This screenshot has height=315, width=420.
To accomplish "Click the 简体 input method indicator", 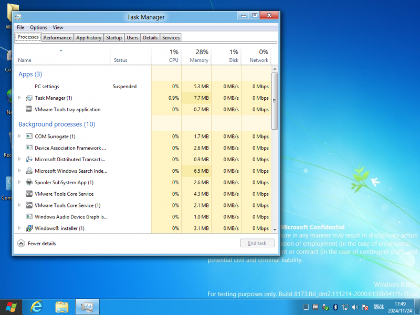I will pyautogui.click(x=379, y=307).
